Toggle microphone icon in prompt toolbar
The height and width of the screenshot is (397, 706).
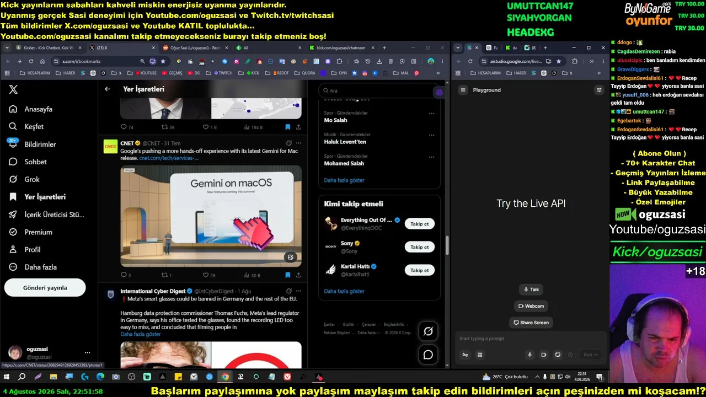pos(529,355)
